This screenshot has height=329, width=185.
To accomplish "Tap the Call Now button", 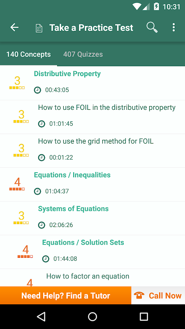I will coord(158,295).
